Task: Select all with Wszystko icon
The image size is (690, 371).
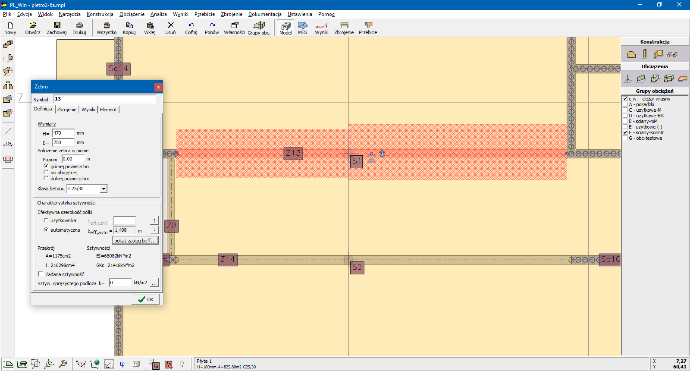Action: pos(107,28)
